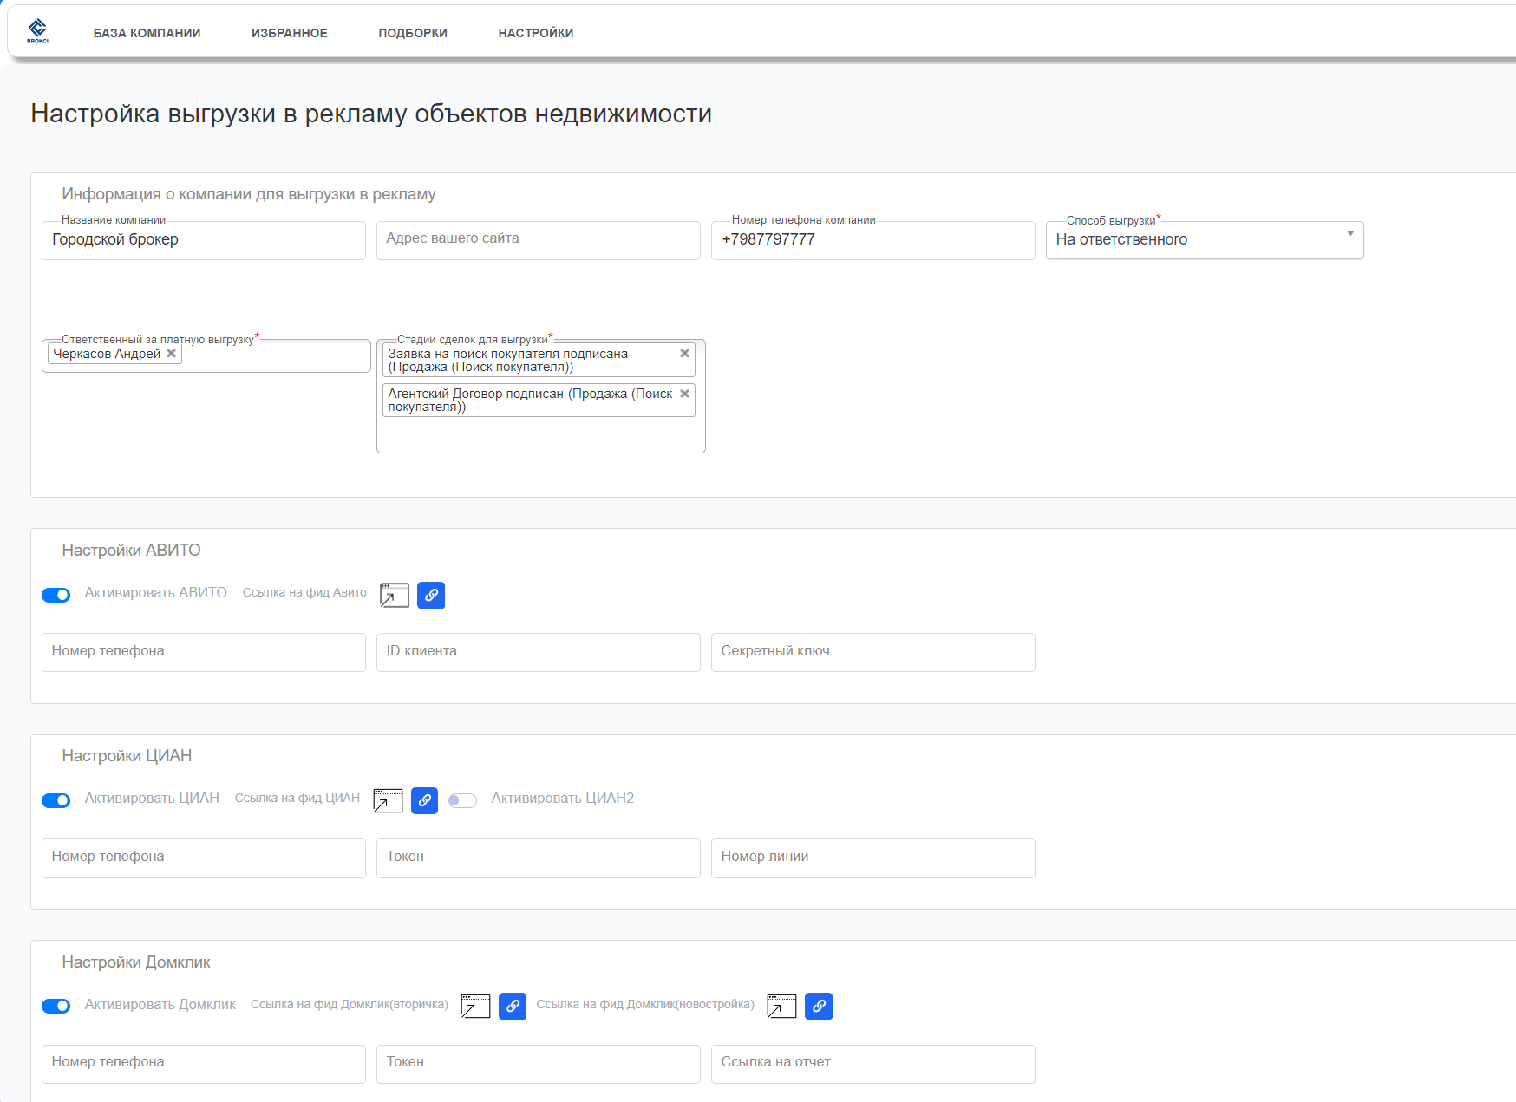The height and width of the screenshot is (1102, 1516).
Task: Go to the База компании menu
Action: 147,33
